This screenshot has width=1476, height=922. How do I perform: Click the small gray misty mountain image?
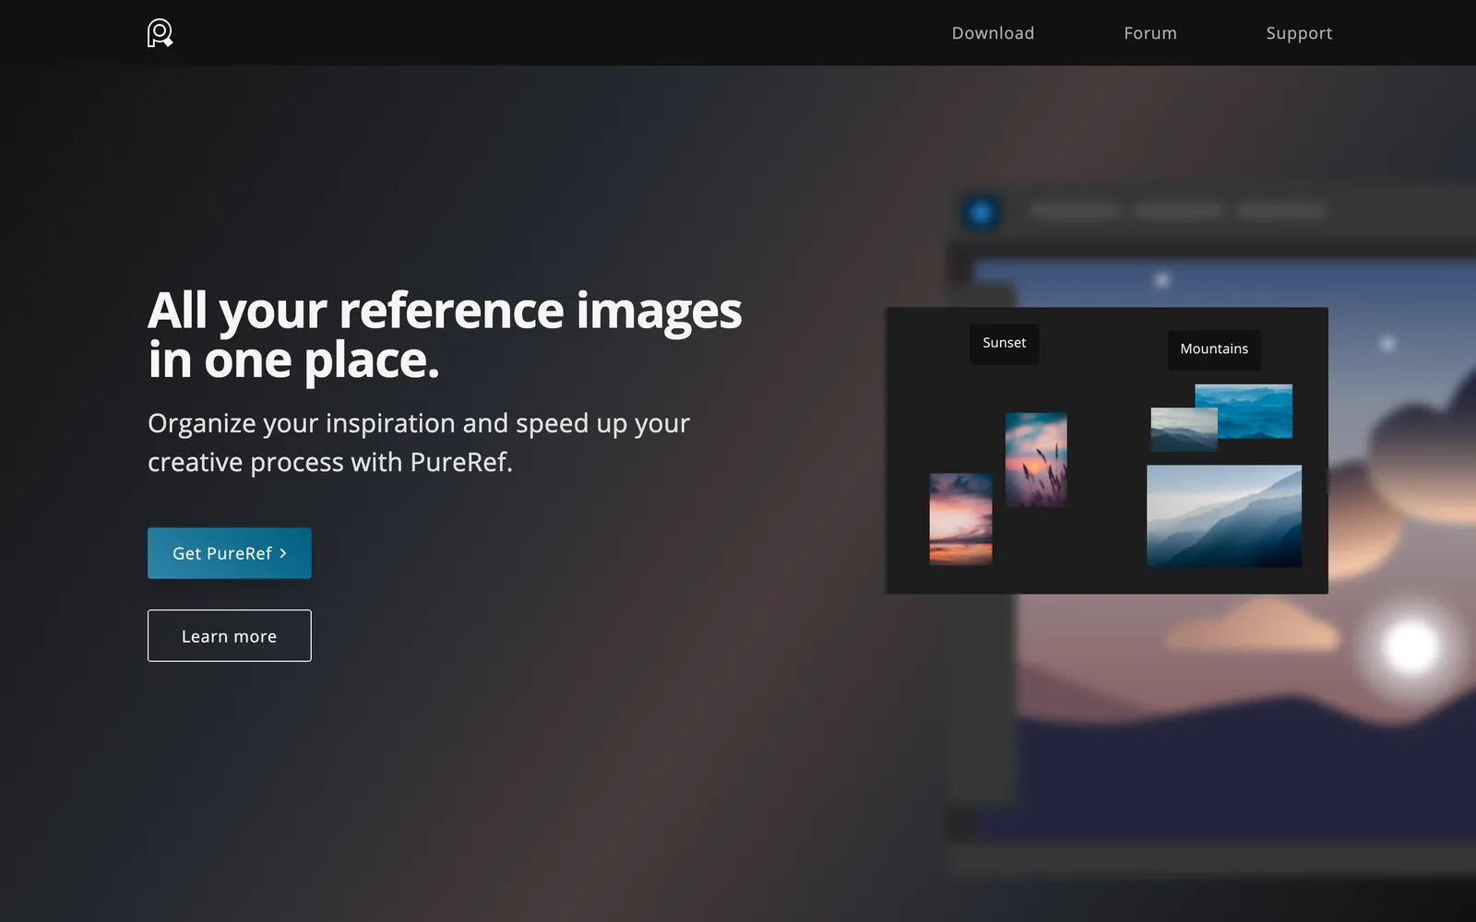1184,429
